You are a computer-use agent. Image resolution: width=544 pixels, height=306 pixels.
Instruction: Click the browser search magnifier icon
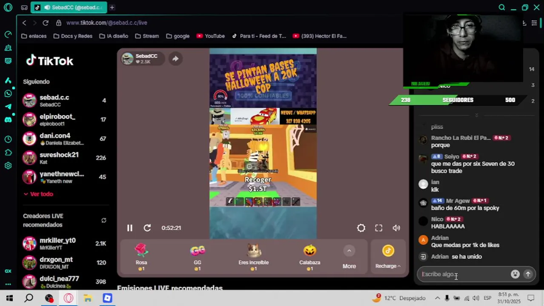pyautogui.click(x=502, y=7)
